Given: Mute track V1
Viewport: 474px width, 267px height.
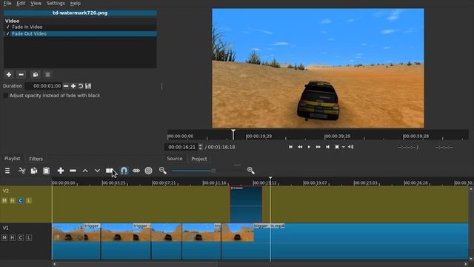Looking at the screenshot, I should point(4,237).
